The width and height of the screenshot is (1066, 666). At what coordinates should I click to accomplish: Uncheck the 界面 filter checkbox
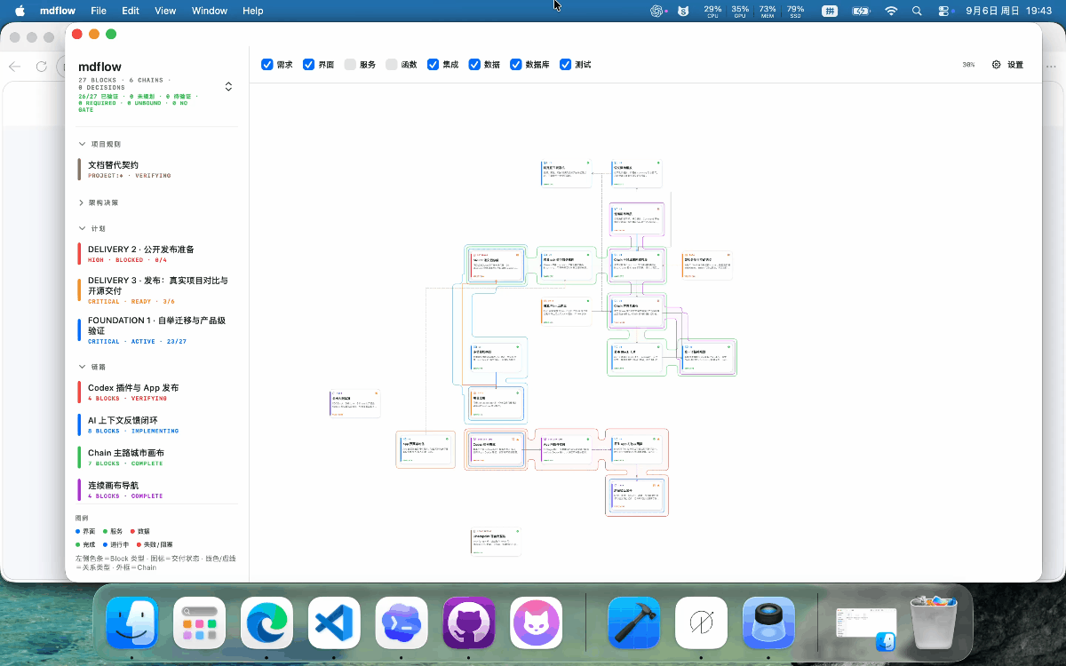(x=308, y=65)
